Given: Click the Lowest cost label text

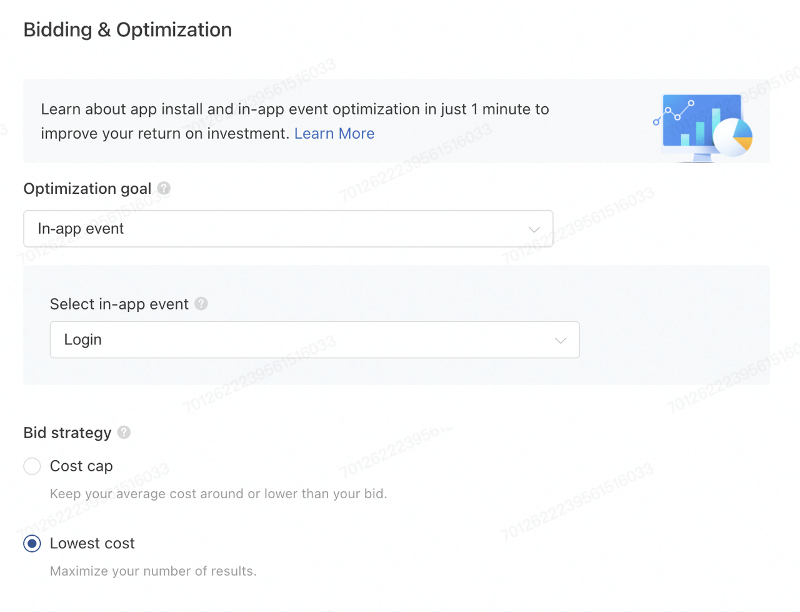Looking at the screenshot, I should (x=92, y=544).
